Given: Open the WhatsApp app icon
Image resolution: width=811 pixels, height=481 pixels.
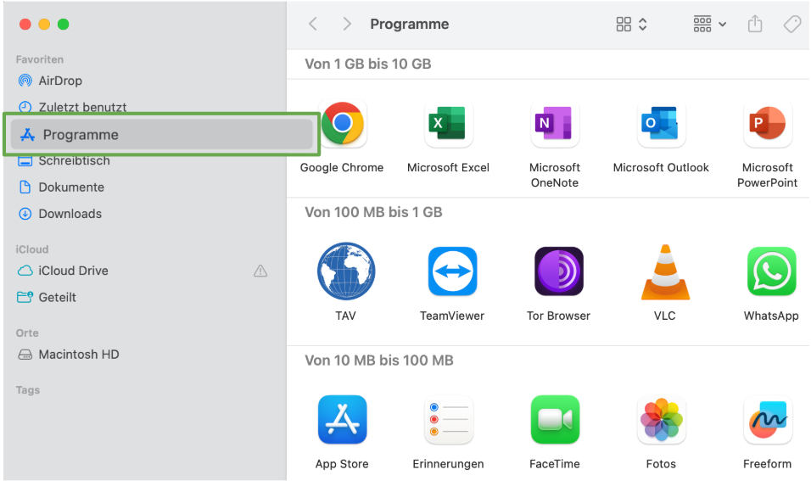Looking at the screenshot, I should [771, 272].
